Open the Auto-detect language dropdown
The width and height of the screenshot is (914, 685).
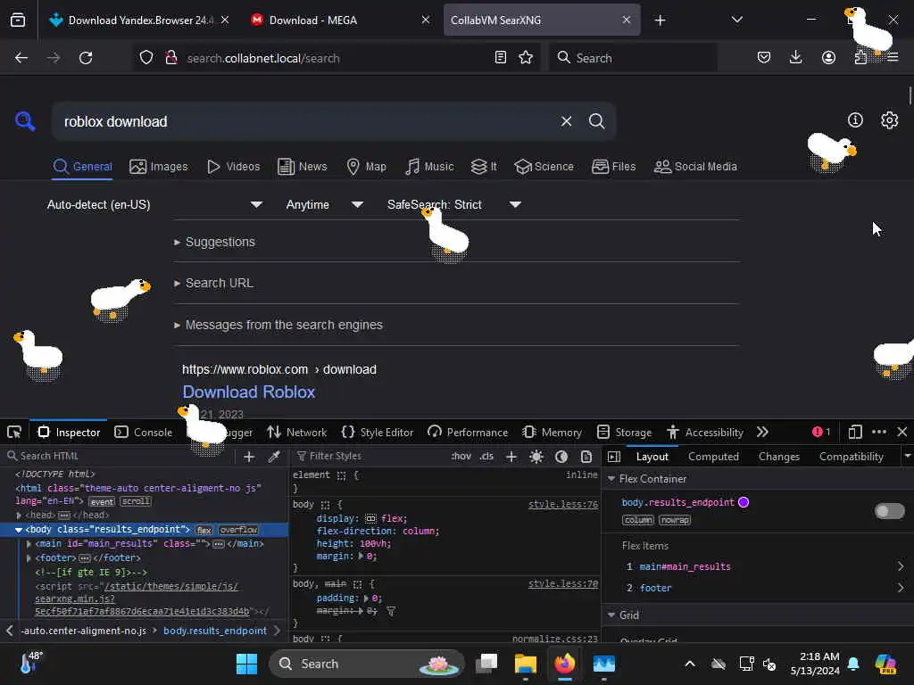click(154, 204)
